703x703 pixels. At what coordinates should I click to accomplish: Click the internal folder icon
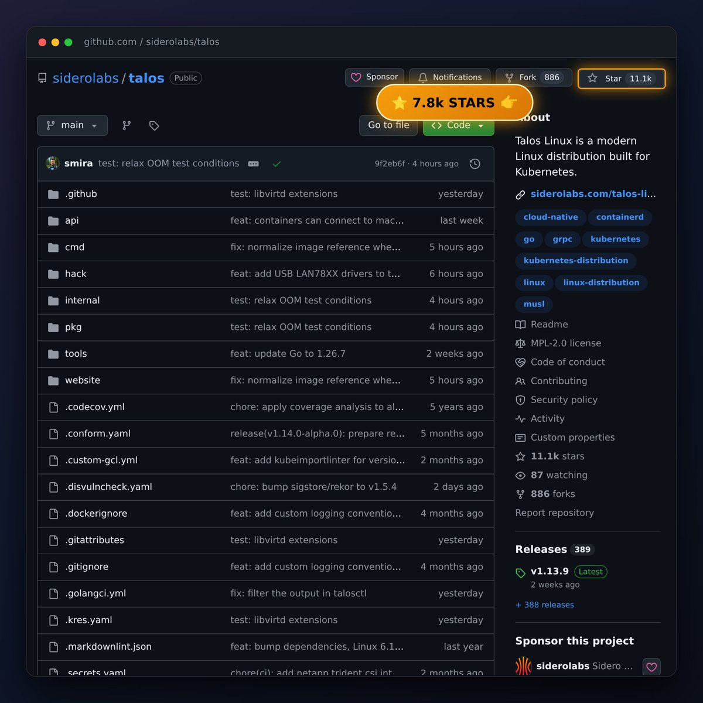pyautogui.click(x=53, y=301)
